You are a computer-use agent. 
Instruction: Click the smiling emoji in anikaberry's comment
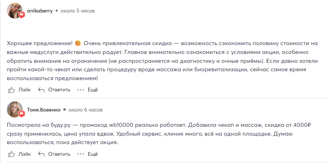78,43
